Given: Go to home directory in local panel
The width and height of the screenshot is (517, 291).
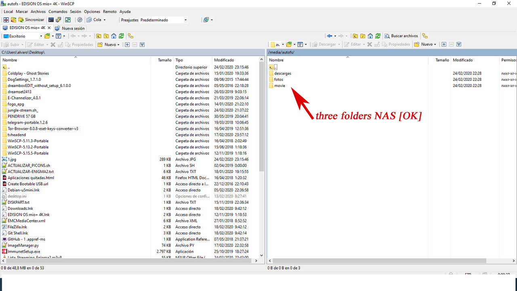Looking at the screenshot, I should tap(114, 36).
